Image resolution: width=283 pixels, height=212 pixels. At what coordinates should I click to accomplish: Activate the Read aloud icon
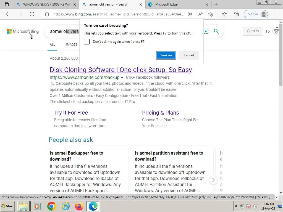[200, 14]
